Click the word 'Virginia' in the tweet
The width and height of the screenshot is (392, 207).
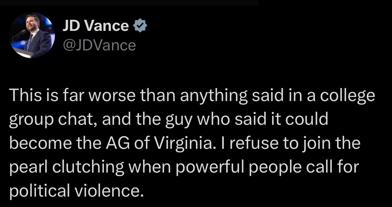pyautogui.click(x=183, y=143)
